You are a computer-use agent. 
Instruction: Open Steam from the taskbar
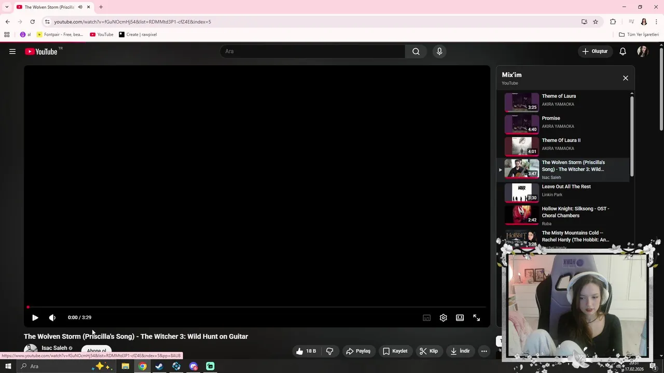pyautogui.click(x=159, y=366)
